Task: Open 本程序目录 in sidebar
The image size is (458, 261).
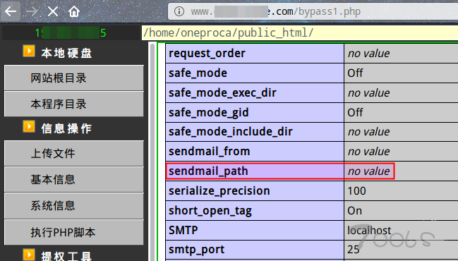Action: [x=74, y=104]
